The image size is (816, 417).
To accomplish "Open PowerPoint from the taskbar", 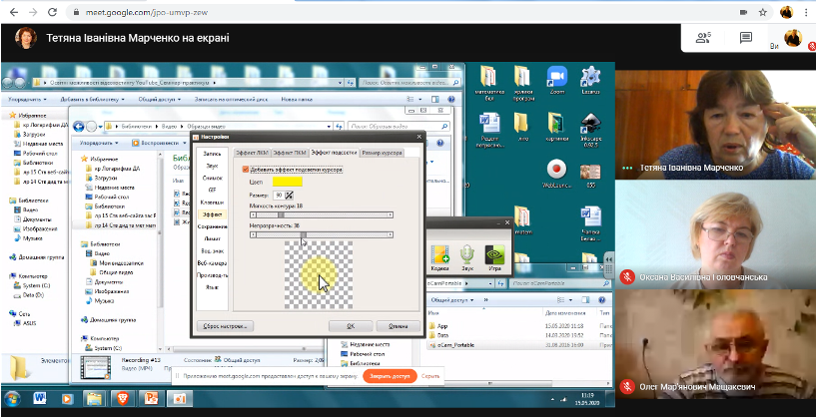I will [x=152, y=399].
